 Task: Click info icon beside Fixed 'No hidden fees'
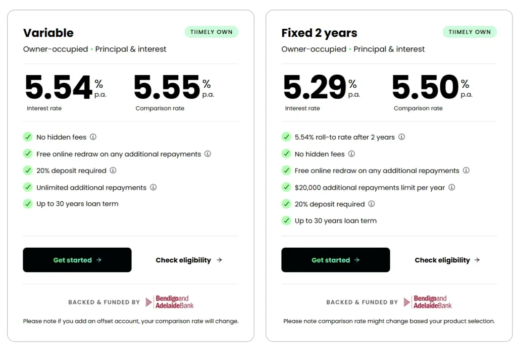pos(351,154)
